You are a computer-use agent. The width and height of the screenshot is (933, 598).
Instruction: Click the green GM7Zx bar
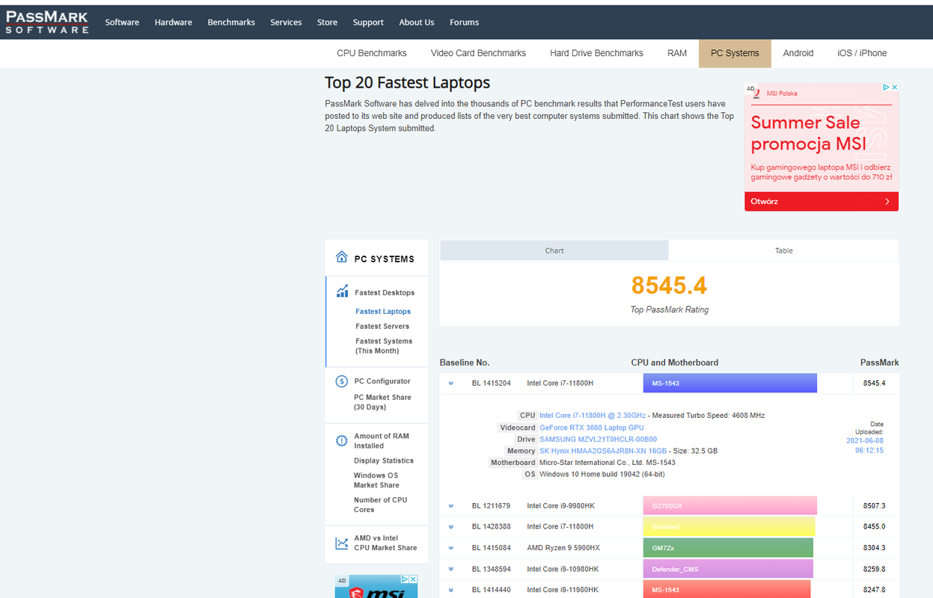click(x=728, y=548)
